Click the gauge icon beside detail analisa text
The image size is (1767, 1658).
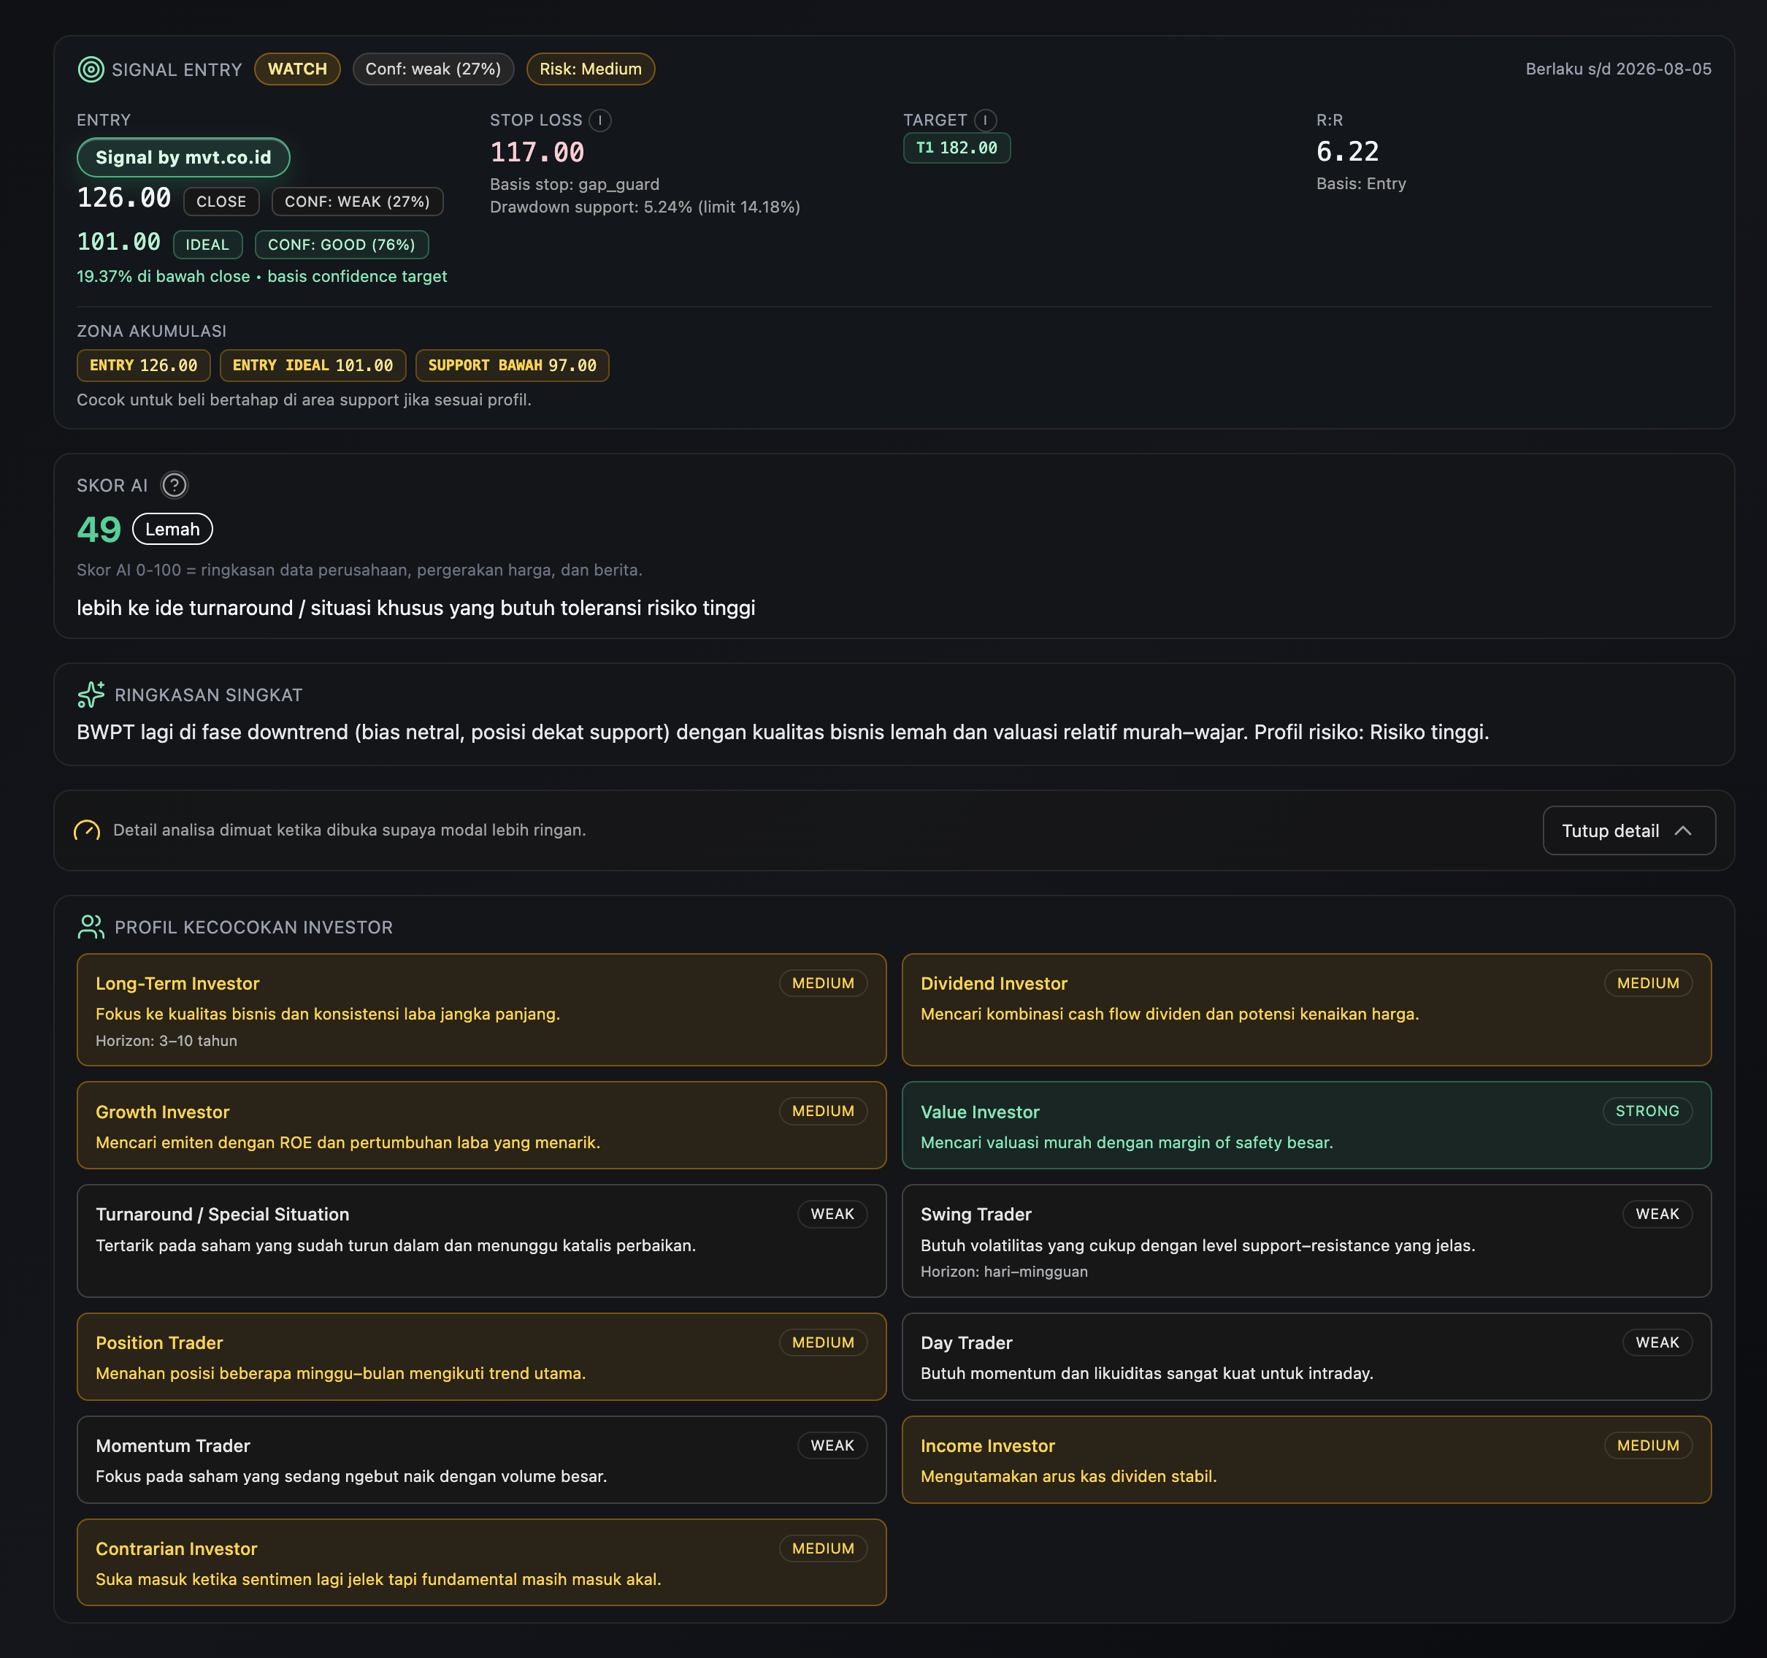click(x=87, y=830)
